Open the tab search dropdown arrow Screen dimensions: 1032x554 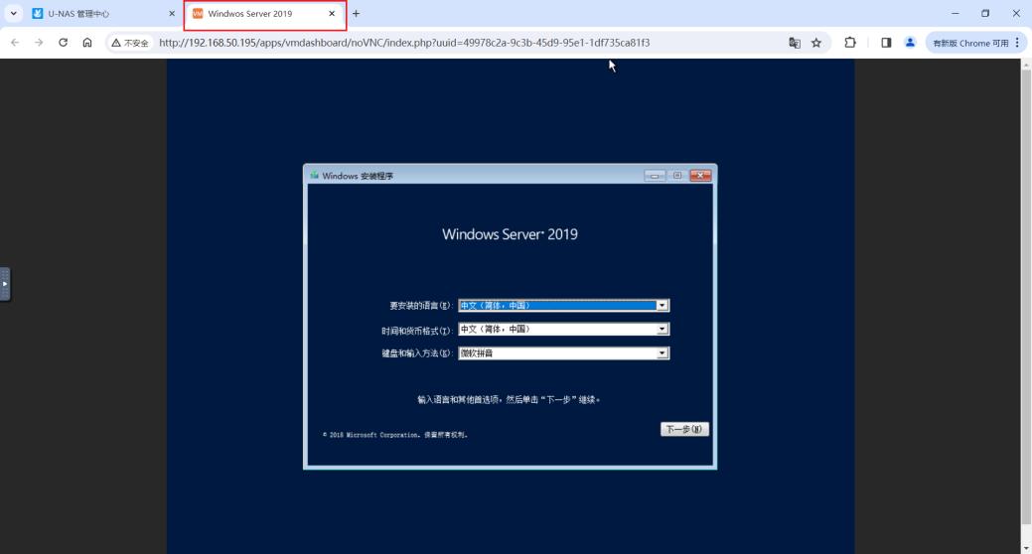click(13, 14)
